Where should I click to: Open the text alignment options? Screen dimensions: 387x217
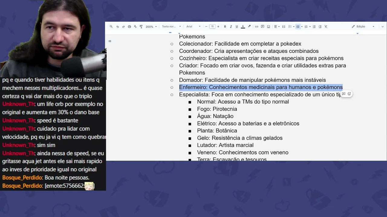coord(277,27)
